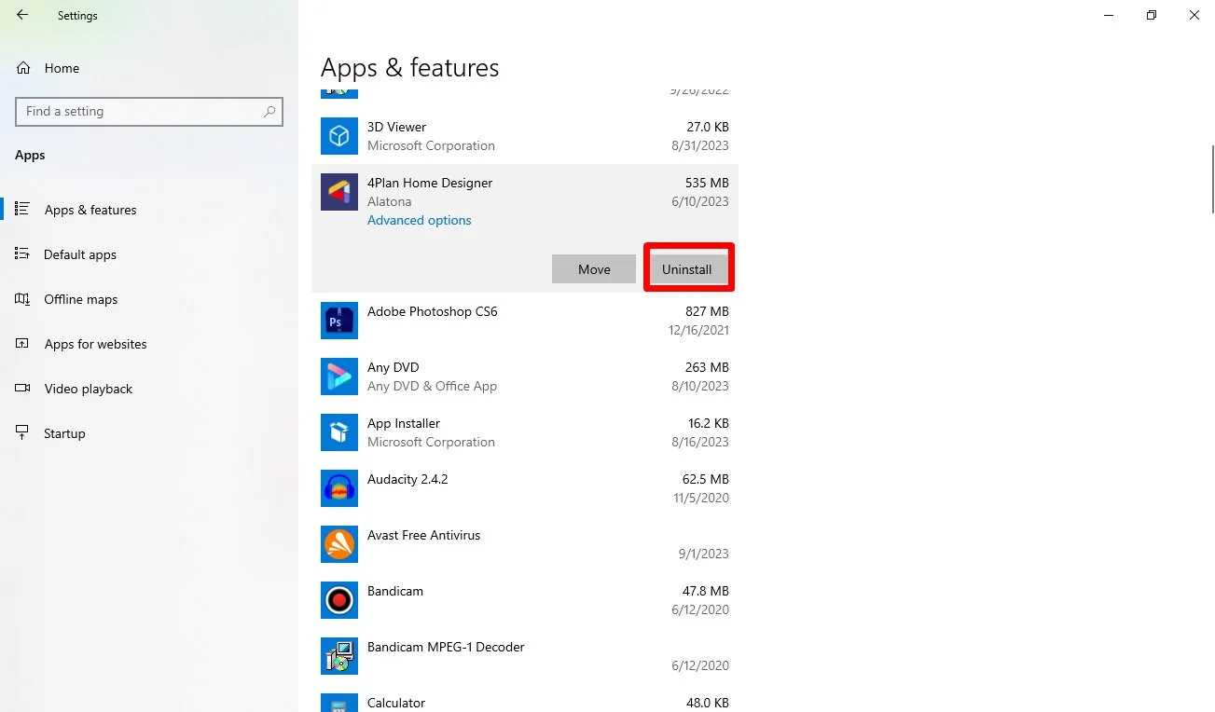This screenshot has height=712, width=1215.
Task: Open Offline maps settings
Action: pyautogui.click(x=80, y=299)
